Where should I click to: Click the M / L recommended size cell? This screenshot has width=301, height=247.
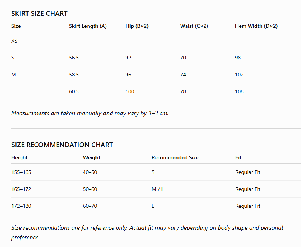[158, 189]
